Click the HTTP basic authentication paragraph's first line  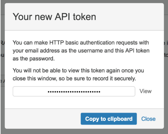pyautogui.click(x=81, y=43)
